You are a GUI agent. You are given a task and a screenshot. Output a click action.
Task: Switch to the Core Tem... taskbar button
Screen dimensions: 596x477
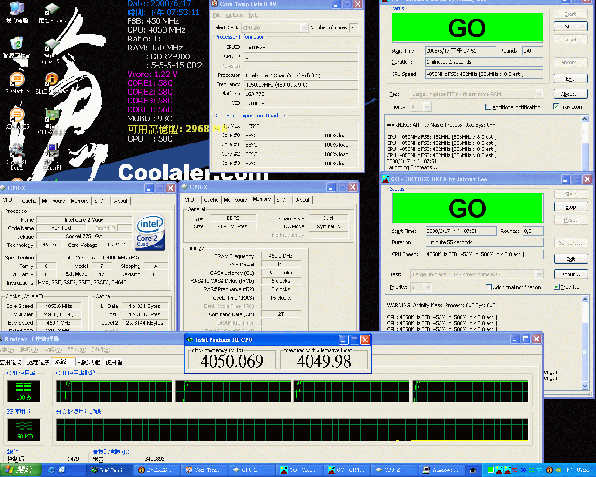204,470
